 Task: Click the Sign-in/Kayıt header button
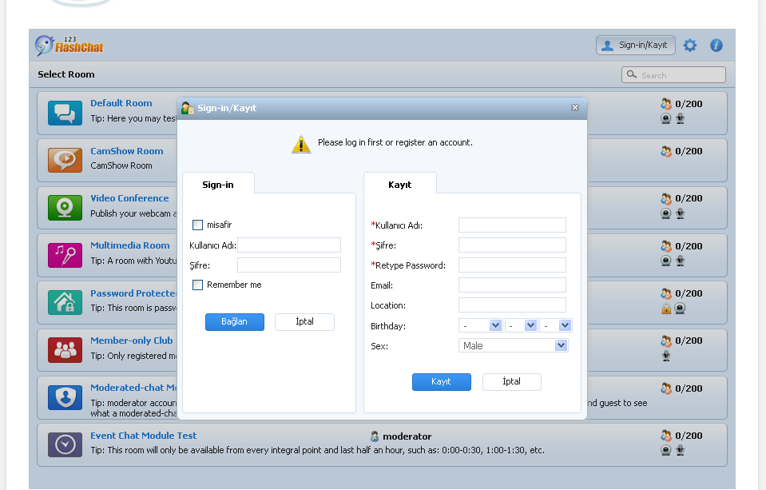(636, 45)
